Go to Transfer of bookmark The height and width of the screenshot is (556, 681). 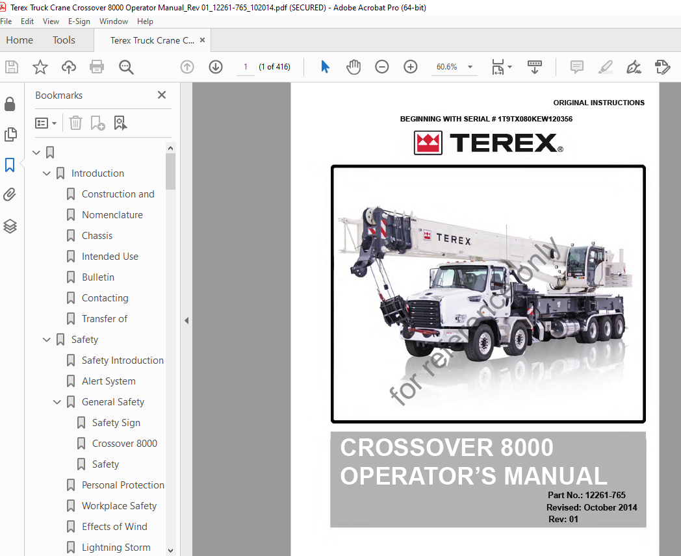[105, 319]
